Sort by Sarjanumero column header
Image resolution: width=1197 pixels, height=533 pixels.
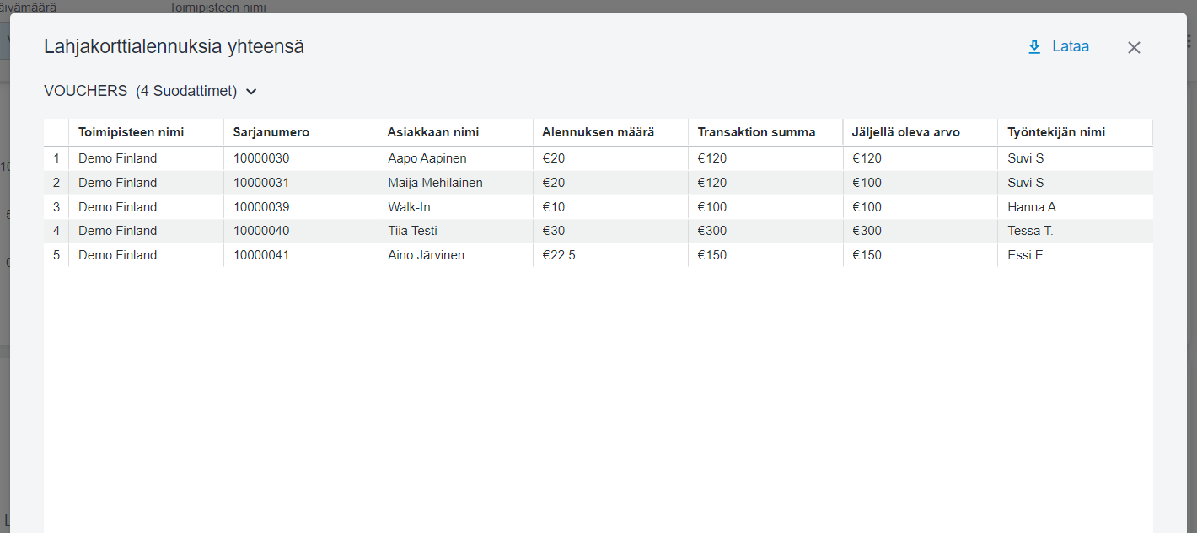pos(271,132)
